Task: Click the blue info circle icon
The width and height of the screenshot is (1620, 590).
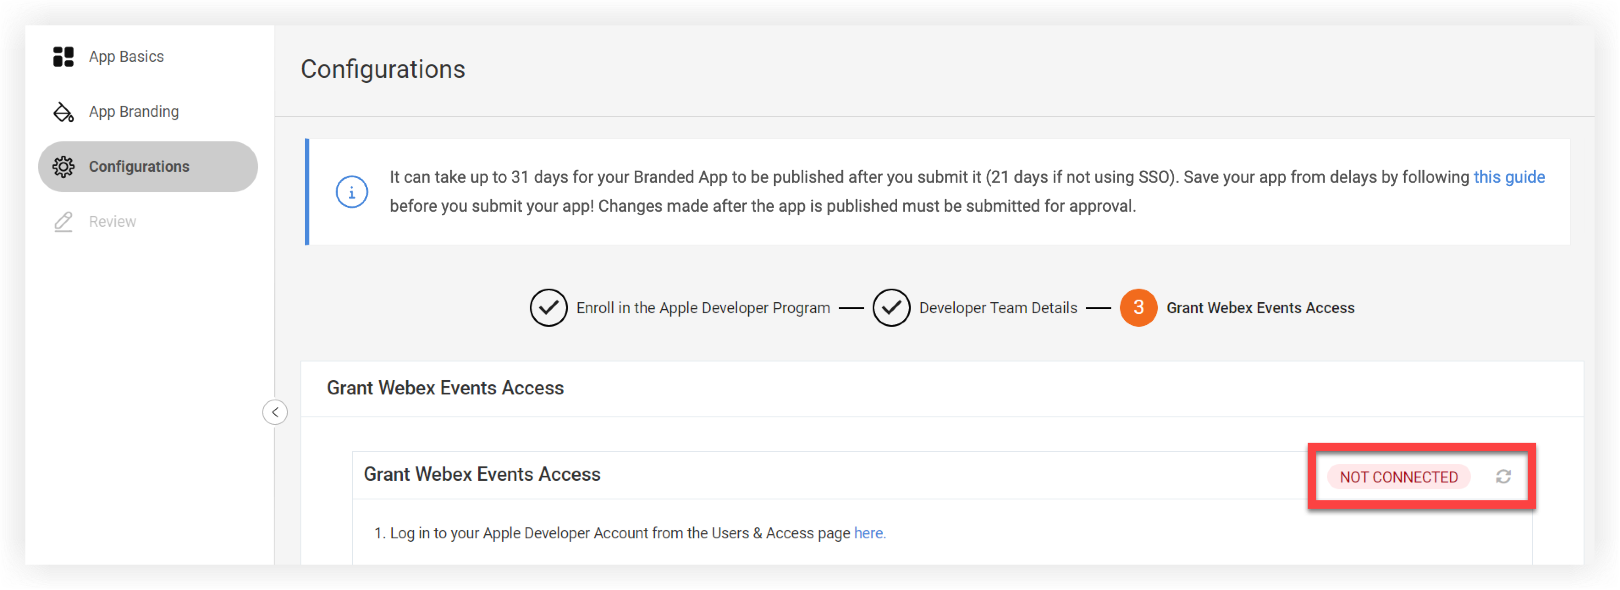Action: 352,192
